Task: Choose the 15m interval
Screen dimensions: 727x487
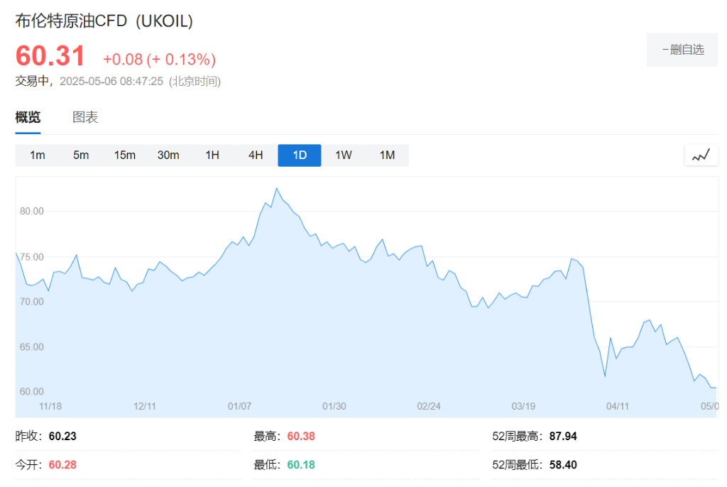Action: [x=125, y=155]
